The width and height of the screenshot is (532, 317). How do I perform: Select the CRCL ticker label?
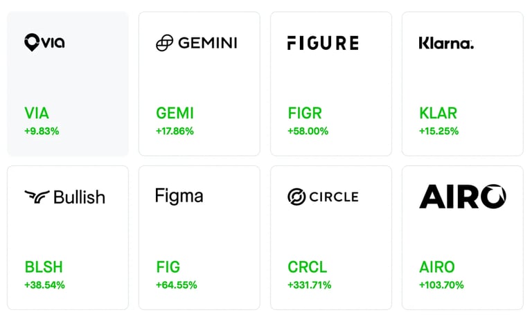(308, 267)
